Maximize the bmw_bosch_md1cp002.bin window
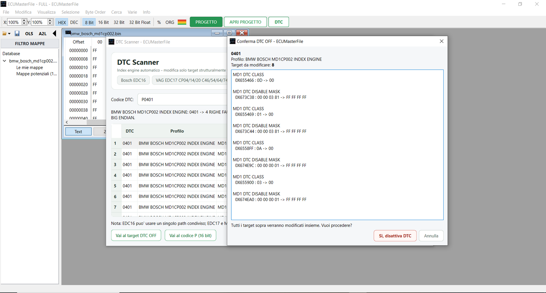Viewport: 546px width, 293px height. pos(229,33)
